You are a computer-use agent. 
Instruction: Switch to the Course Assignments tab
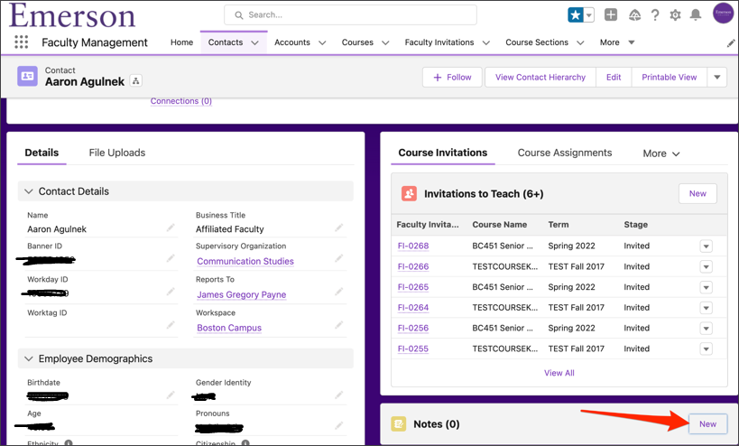click(565, 153)
